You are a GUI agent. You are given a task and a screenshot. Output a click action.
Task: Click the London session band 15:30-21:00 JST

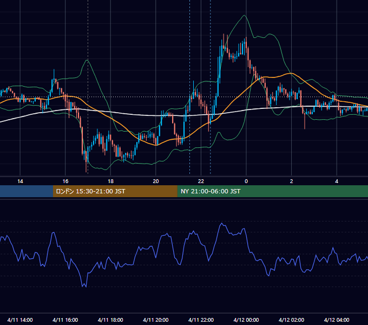pos(115,191)
